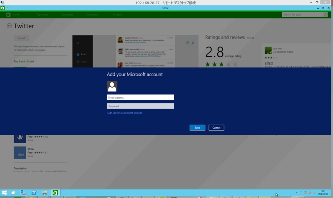333x198 pixels.
Task: Open the IRIYA app tile
Action: (x=20, y=153)
